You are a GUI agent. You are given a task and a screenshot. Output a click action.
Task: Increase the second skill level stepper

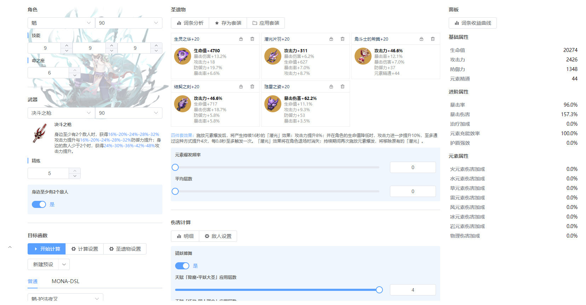coord(111,45)
